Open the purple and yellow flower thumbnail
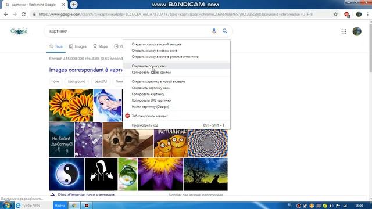This screenshot has width=372, height=209. point(160,174)
